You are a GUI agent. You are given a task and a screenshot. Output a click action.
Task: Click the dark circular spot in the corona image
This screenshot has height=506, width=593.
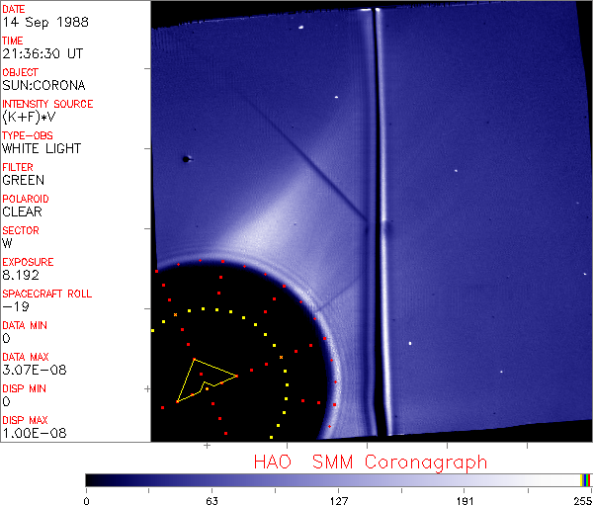[185, 158]
